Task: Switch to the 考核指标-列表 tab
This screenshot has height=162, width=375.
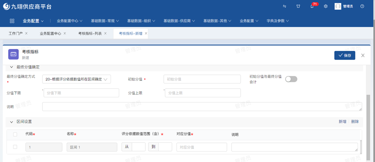Action: pyautogui.click(x=90, y=33)
